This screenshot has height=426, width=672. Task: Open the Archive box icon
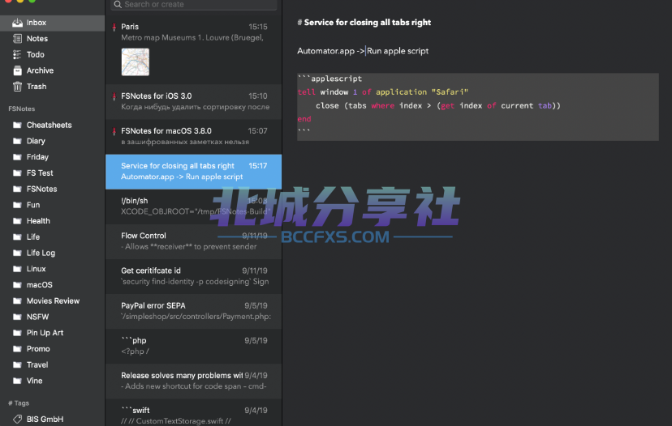point(17,70)
